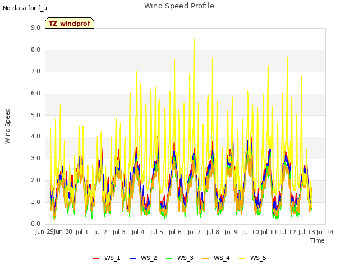Click the WS_1 red legend swatch
This screenshot has height=269, width=359.
96,259
